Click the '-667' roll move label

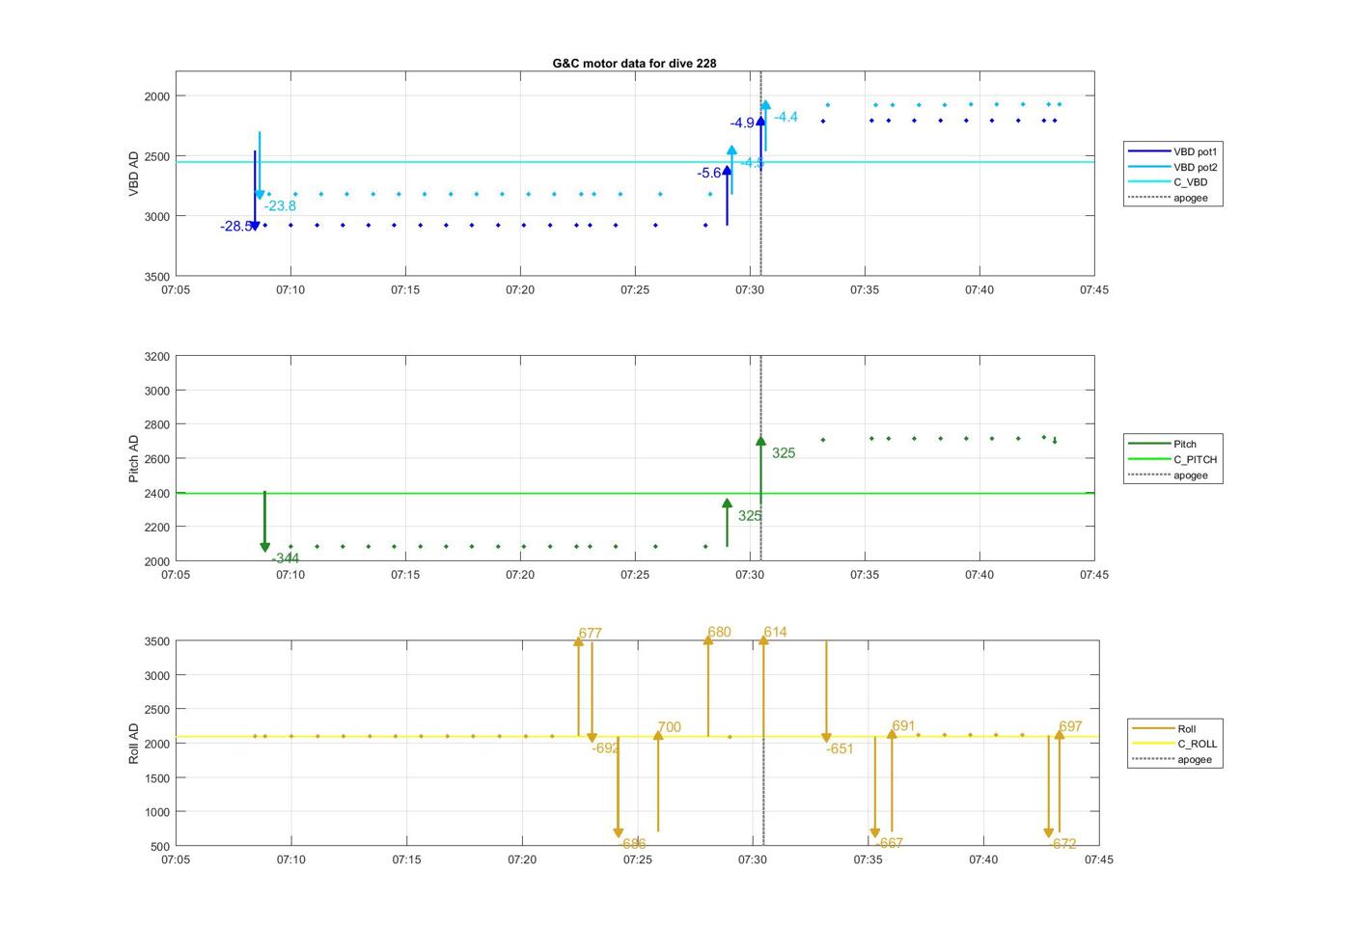point(889,843)
